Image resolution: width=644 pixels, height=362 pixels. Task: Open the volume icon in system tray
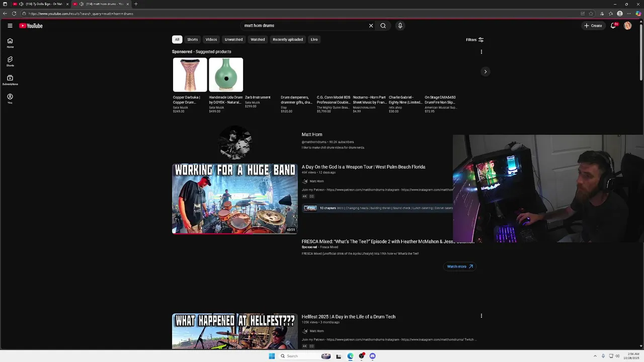click(617, 356)
